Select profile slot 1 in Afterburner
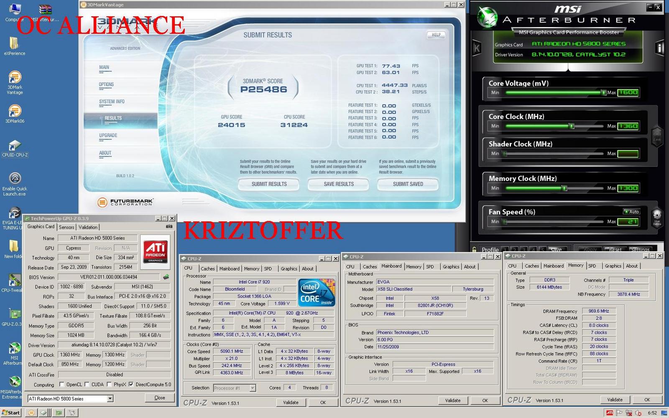The image size is (669, 418). 506,250
